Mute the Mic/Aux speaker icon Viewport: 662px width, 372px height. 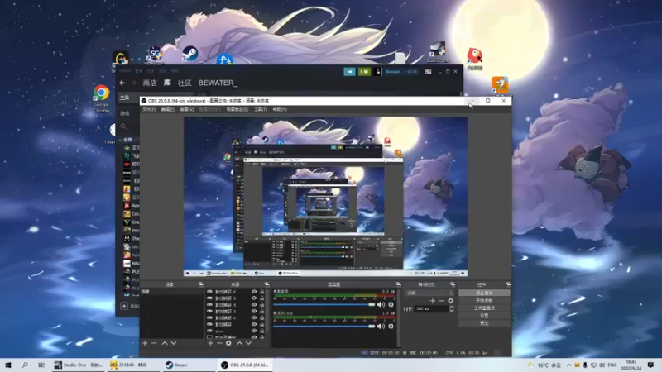381,326
